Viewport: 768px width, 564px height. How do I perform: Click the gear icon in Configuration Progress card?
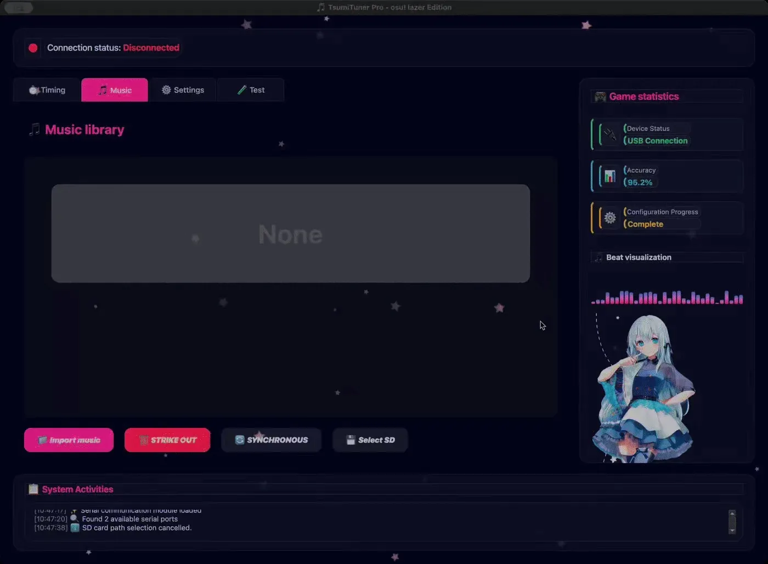(x=610, y=218)
